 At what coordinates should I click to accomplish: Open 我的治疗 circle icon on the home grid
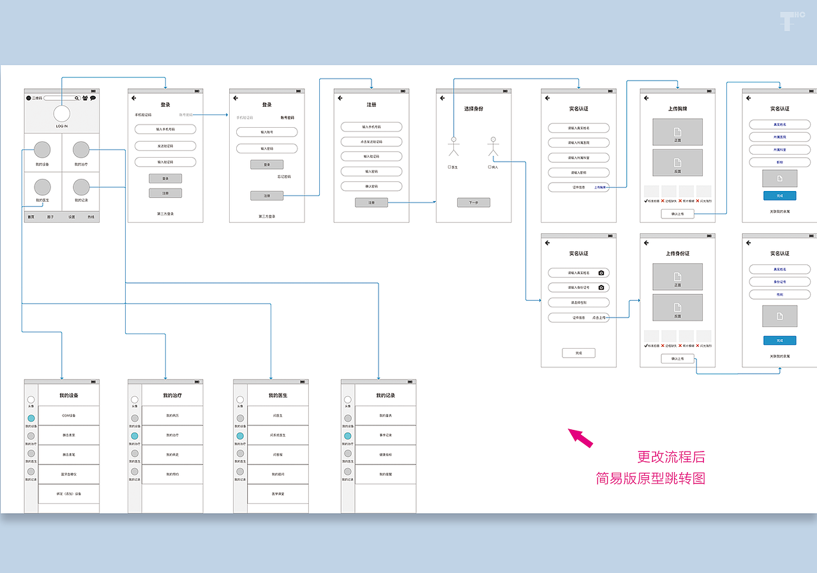[81, 150]
